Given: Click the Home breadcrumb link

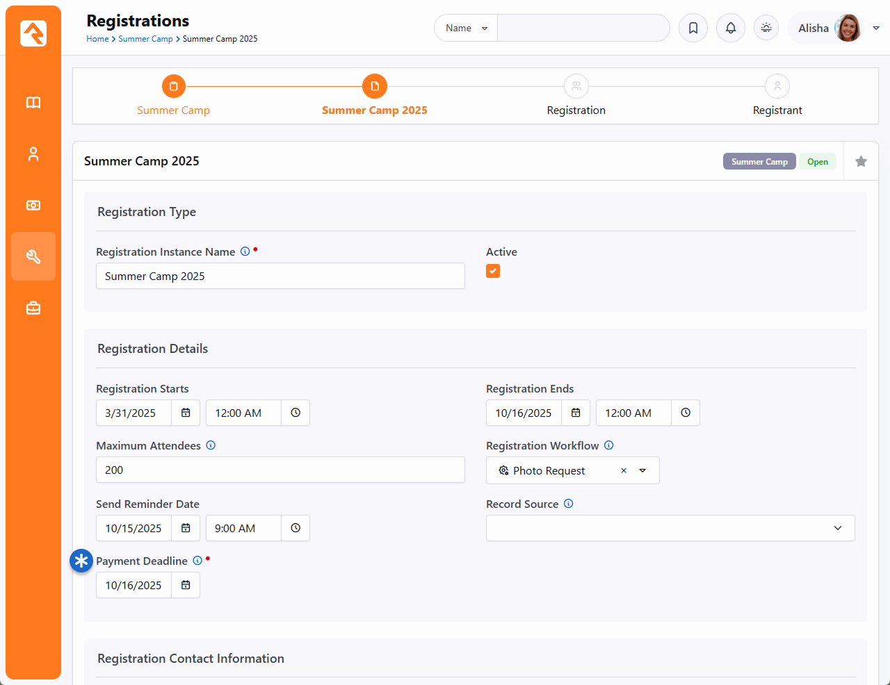Looking at the screenshot, I should point(97,39).
